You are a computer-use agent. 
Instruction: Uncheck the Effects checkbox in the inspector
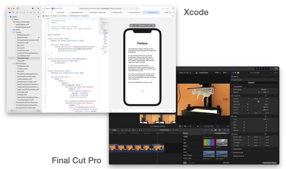232,77
